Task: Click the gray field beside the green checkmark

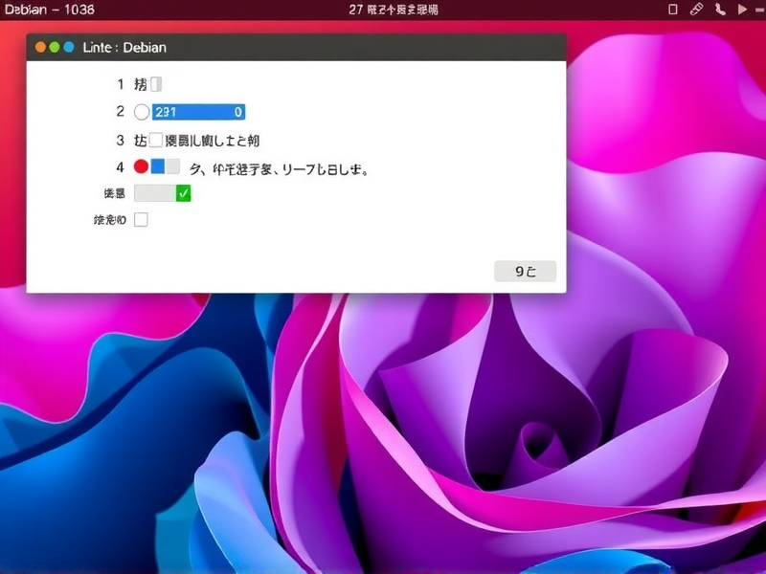Action: click(153, 192)
